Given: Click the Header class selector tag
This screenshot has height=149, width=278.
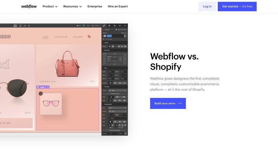Looking at the screenshot, I should tap(109, 36).
